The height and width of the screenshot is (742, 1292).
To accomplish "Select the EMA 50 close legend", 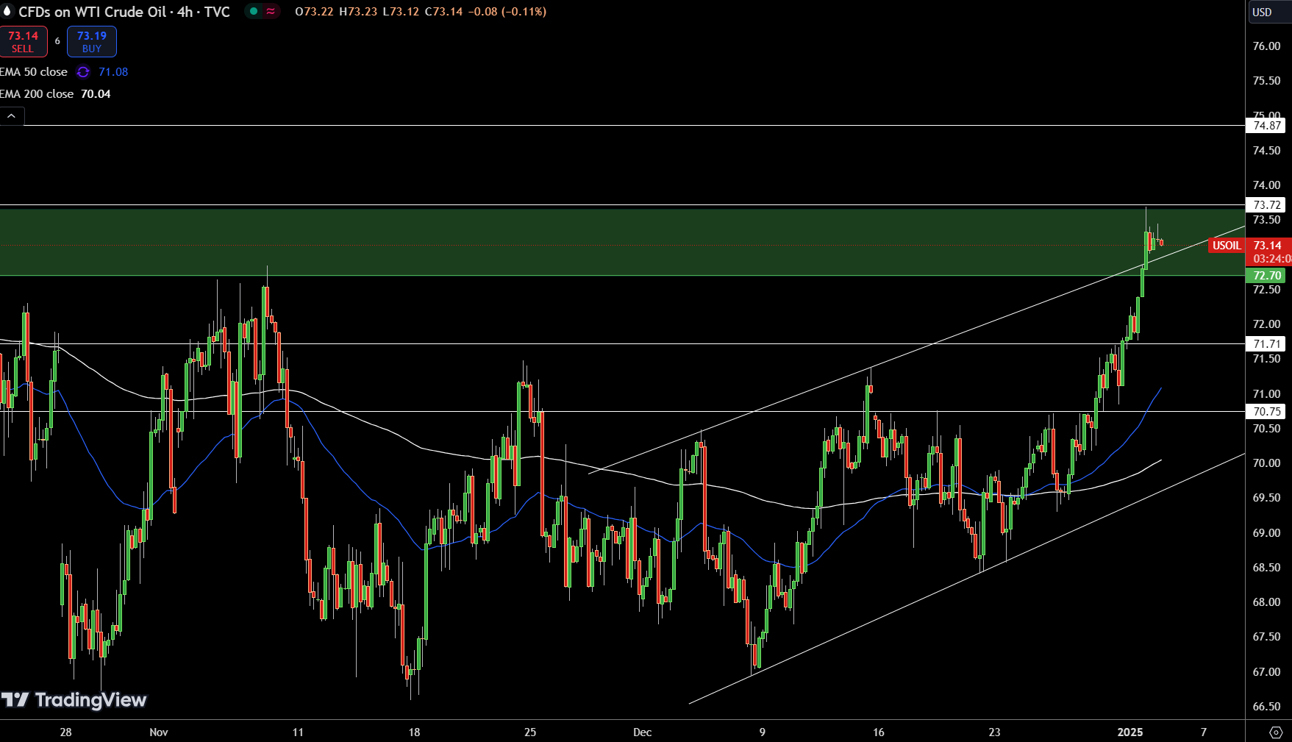I will (x=34, y=72).
